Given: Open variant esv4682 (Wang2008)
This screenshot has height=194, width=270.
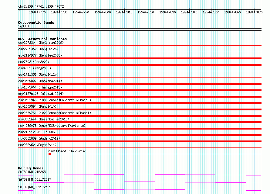Looking at the screenshot, I should click(x=35, y=68).
